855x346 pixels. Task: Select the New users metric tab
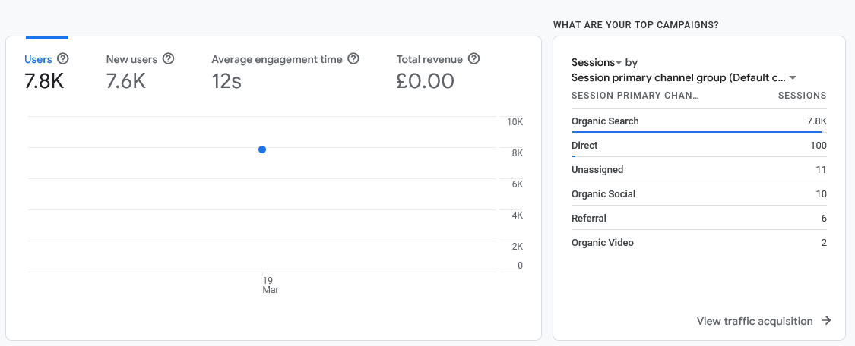click(140, 71)
